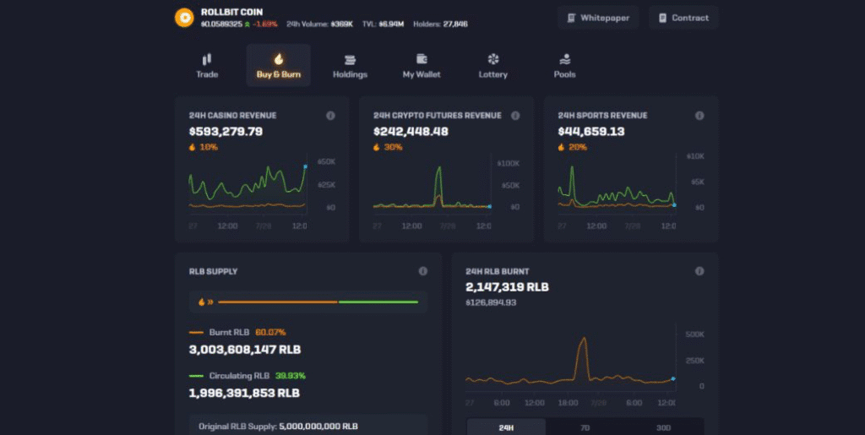Select the 24H range for burnt chart

tap(506, 427)
